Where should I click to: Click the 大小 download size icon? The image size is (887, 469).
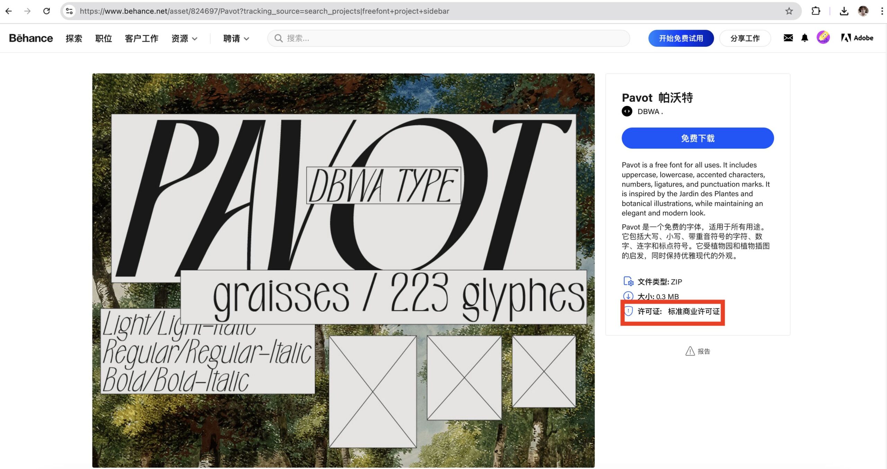coord(628,296)
